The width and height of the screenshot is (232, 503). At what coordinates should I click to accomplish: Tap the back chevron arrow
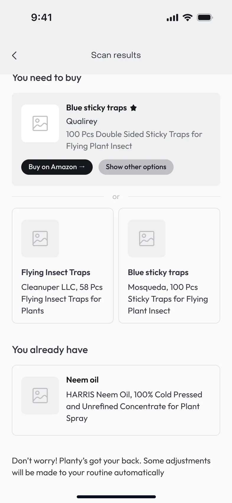click(14, 55)
